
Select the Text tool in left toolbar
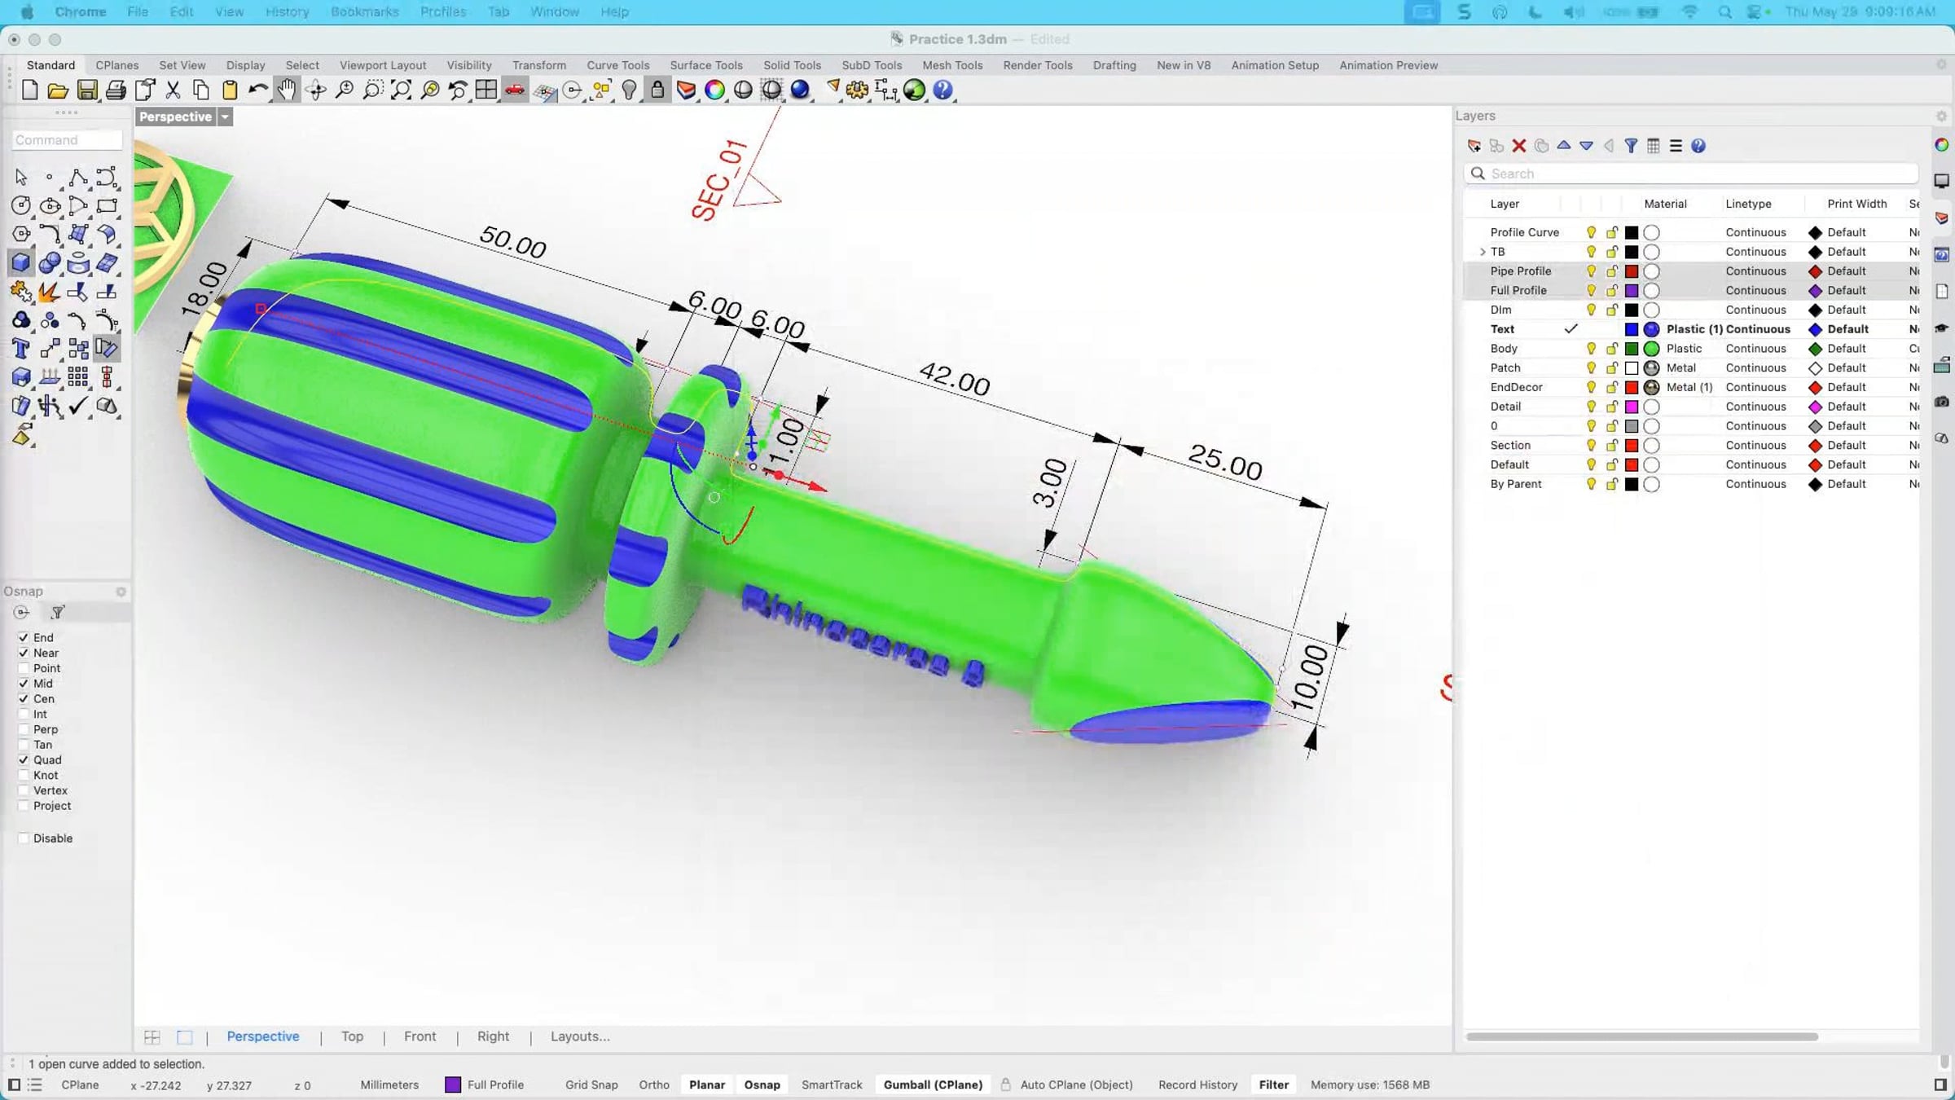[x=21, y=349]
